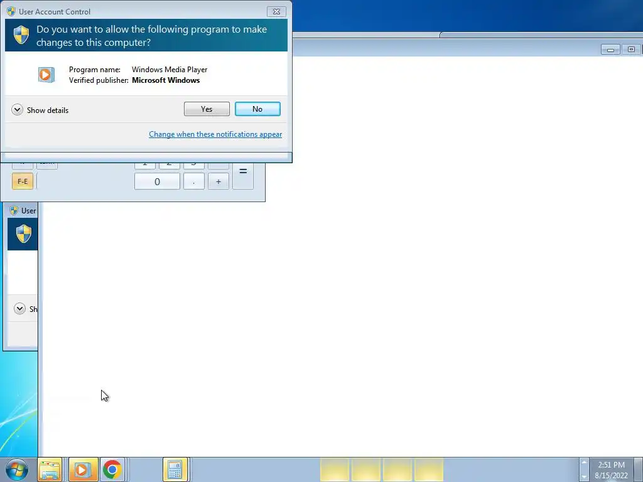Close the front User Account Control dialog

click(x=276, y=11)
